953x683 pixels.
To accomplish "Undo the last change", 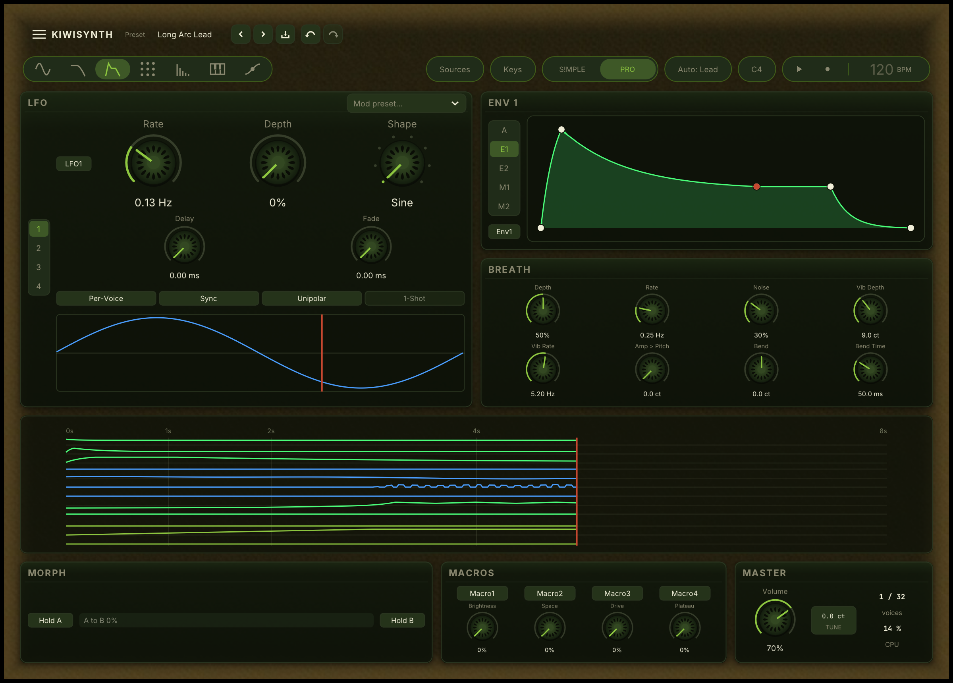I will click(x=311, y=35).
